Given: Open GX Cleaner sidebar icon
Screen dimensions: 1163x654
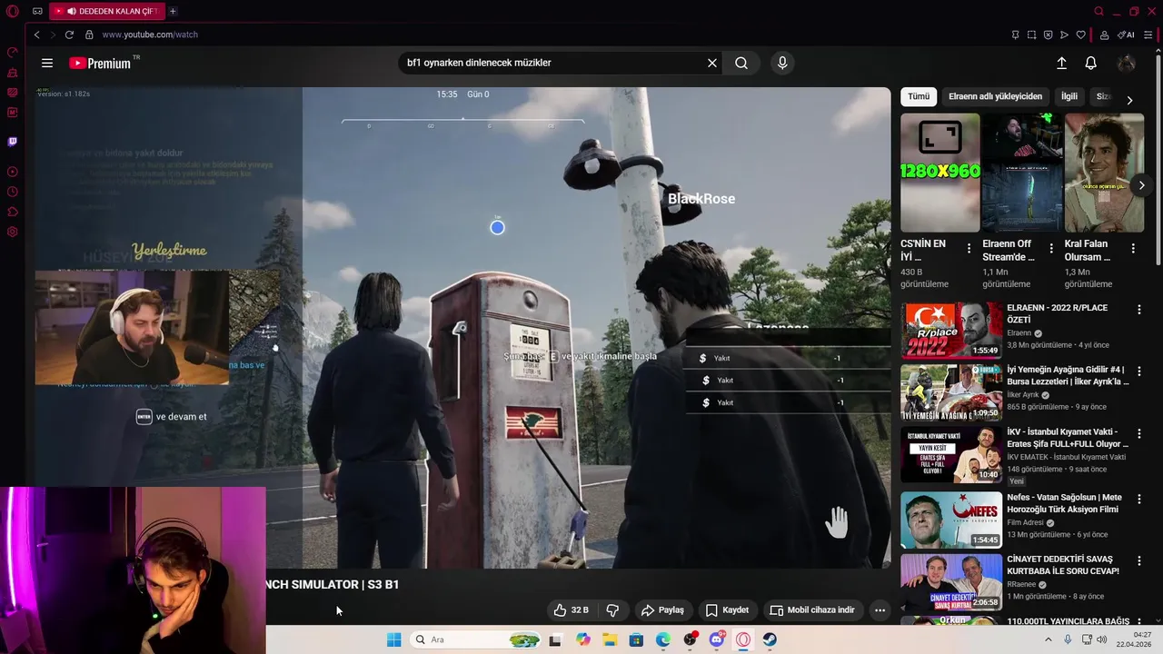Looking at the screenshot, I should (12, 72).
